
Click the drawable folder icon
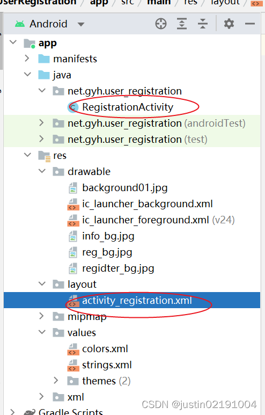[58, 171]
